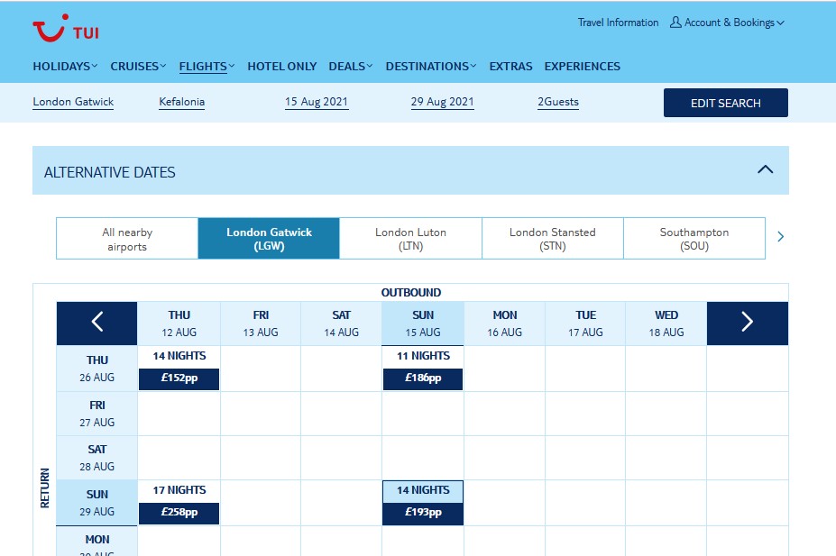This screenshot has height=556, width=836.
Task: Change the 29 Aug 2021 return date
Action: [x=443, y=102]
